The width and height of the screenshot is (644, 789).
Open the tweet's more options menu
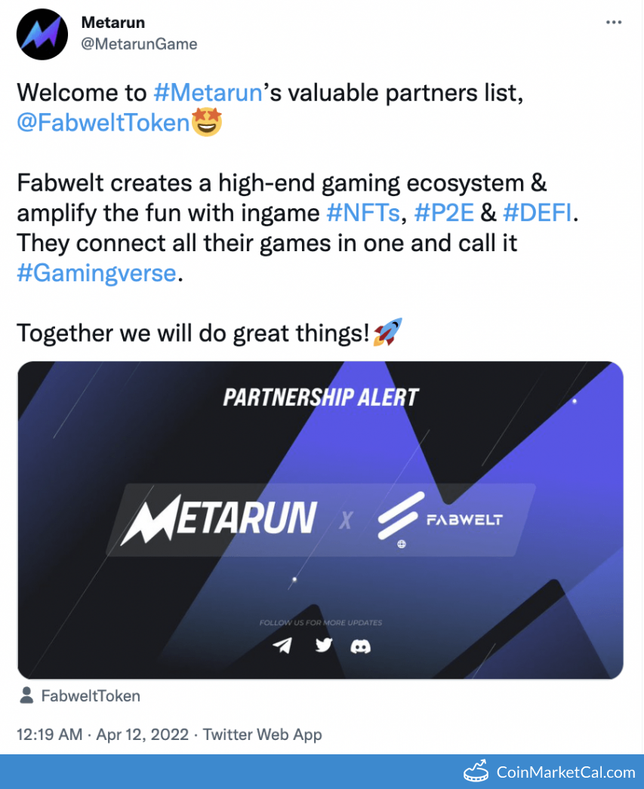pyautogui.click(x=614, y=23)
